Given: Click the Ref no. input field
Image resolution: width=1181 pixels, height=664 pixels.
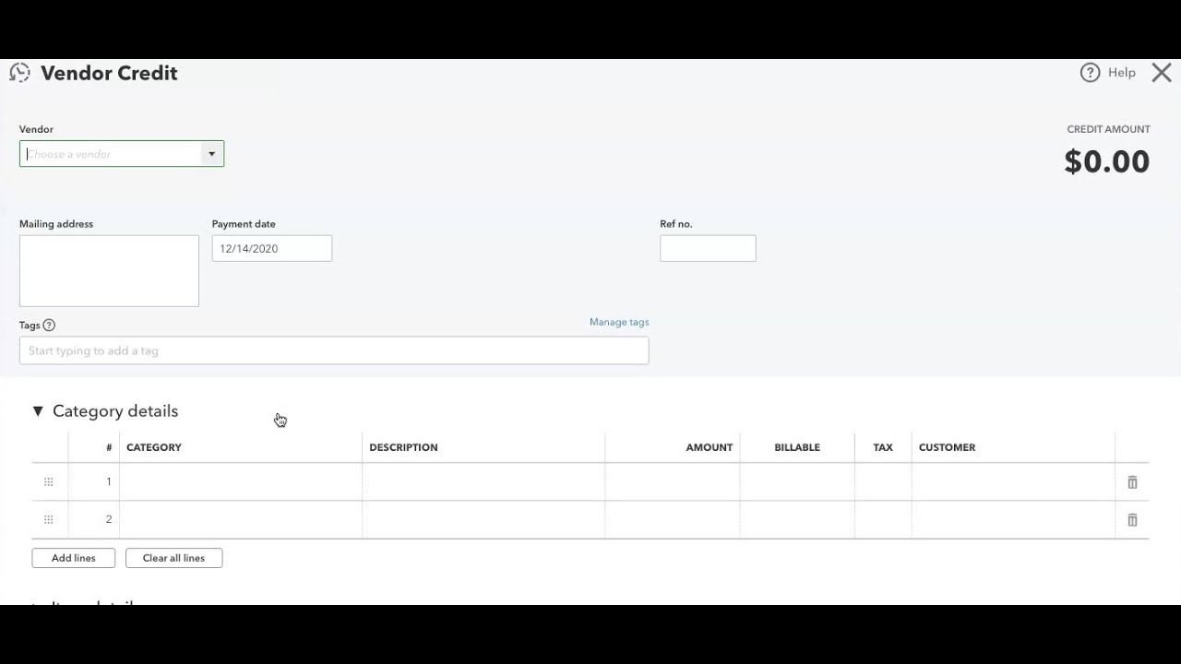Looking at the screenshot, I should 708,248.
